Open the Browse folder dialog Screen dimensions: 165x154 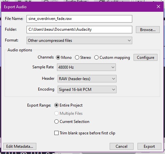tap(148, 30)
